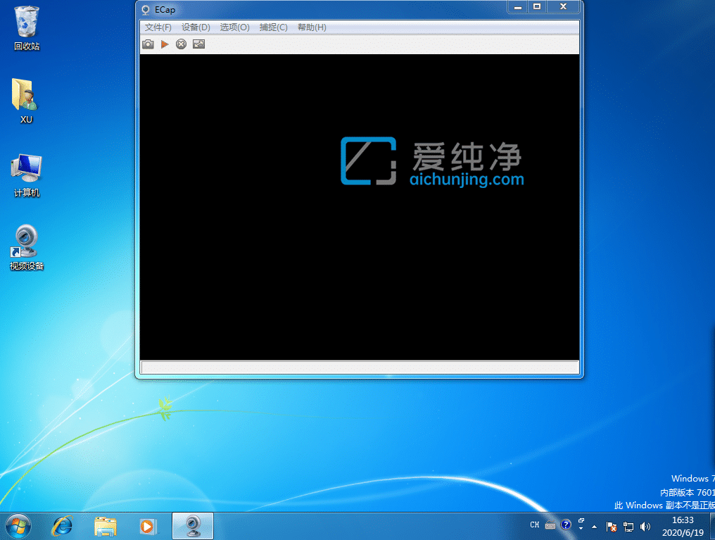Open the Windows Start orb
Viewport: 715px width, 540px height.
coord(18,527)
